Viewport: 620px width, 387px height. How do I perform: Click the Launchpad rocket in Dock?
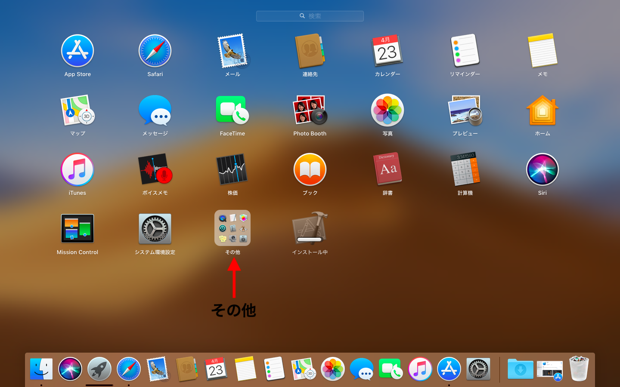tap(99, 369)
